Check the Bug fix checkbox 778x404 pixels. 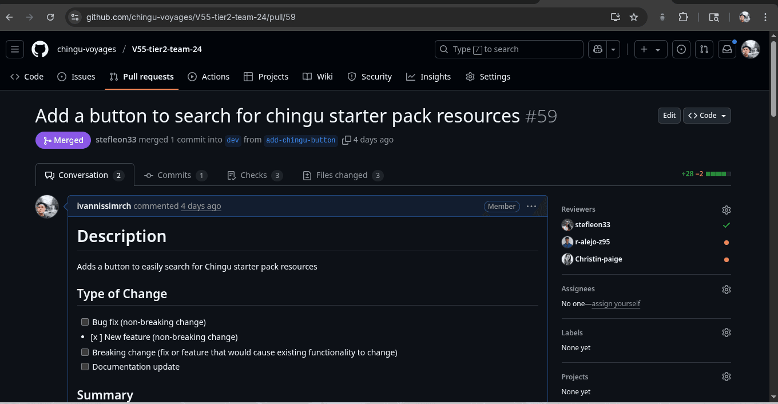tap(85, 322)
